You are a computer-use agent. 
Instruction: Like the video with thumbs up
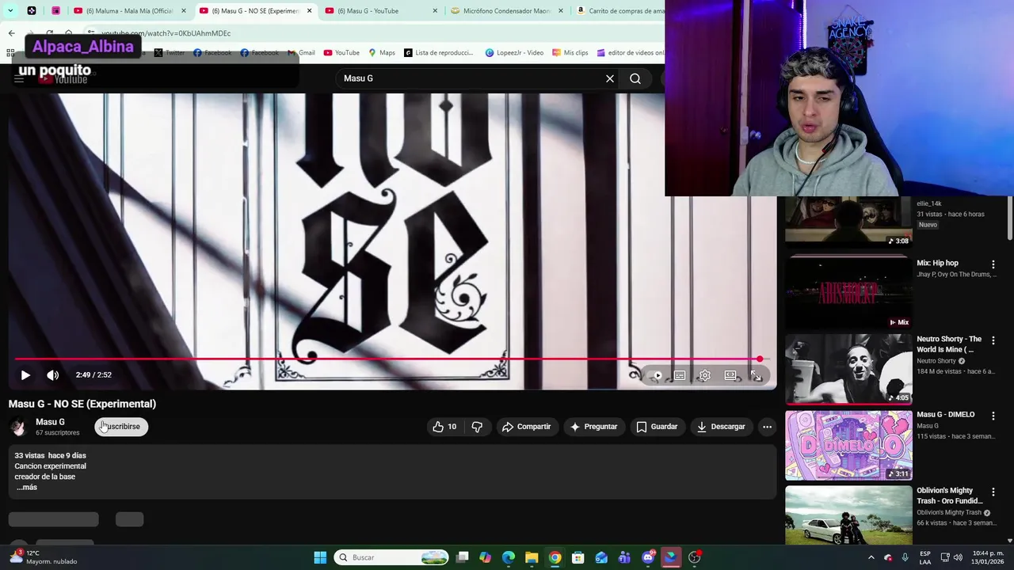point(444,427)
